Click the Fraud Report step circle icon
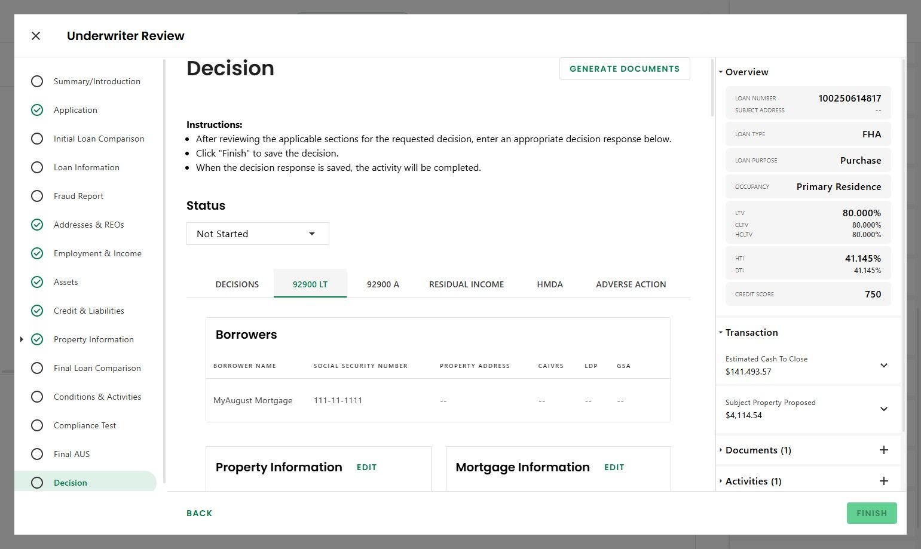The height and width of the screenshot is (549, 921). click(37, 196)
